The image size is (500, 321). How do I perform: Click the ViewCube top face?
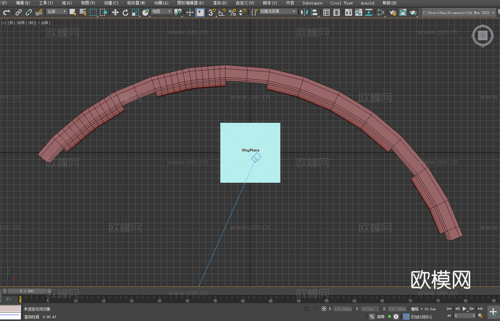[x=483, y=35]
